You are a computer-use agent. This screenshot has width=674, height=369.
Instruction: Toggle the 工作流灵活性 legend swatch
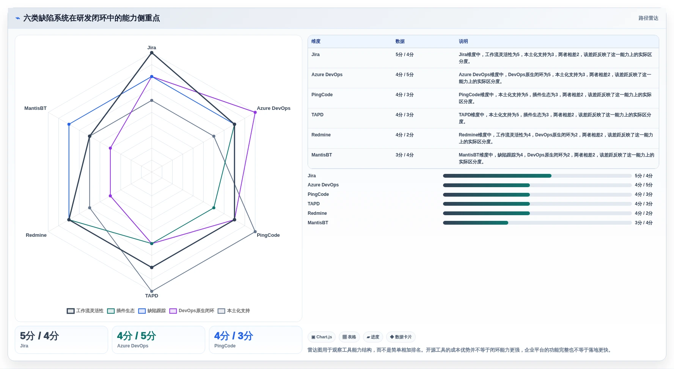71,311
